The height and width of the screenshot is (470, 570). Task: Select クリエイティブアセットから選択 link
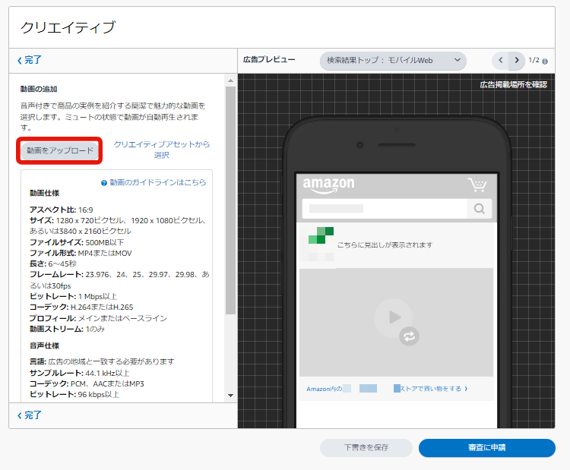point(161,150)
